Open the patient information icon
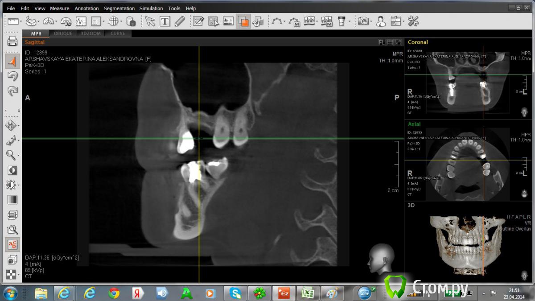 click(381, 21)
